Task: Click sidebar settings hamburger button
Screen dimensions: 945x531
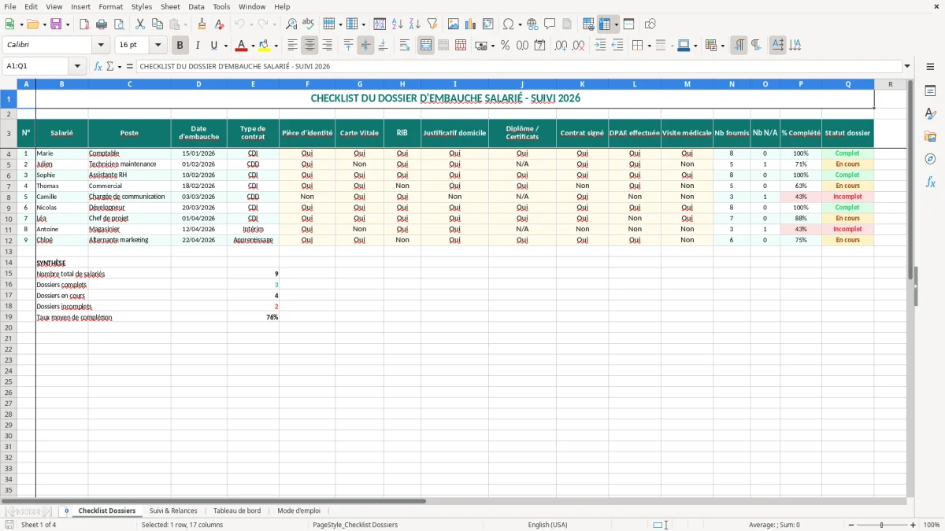Action: click(x=930, y=67)
